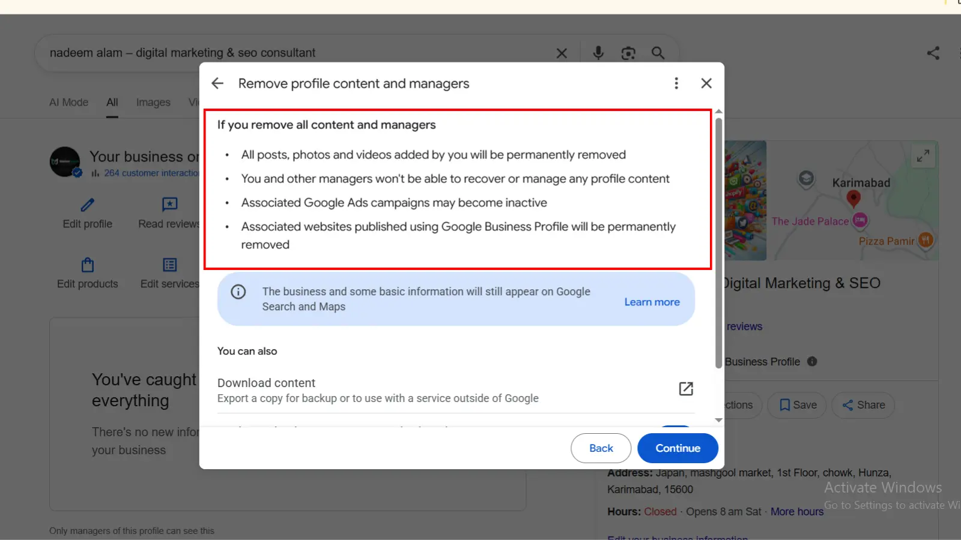Click the Karimabad map pin
Image resolution: width=961 pixels, height=540 pixels.
coord(853,199)
